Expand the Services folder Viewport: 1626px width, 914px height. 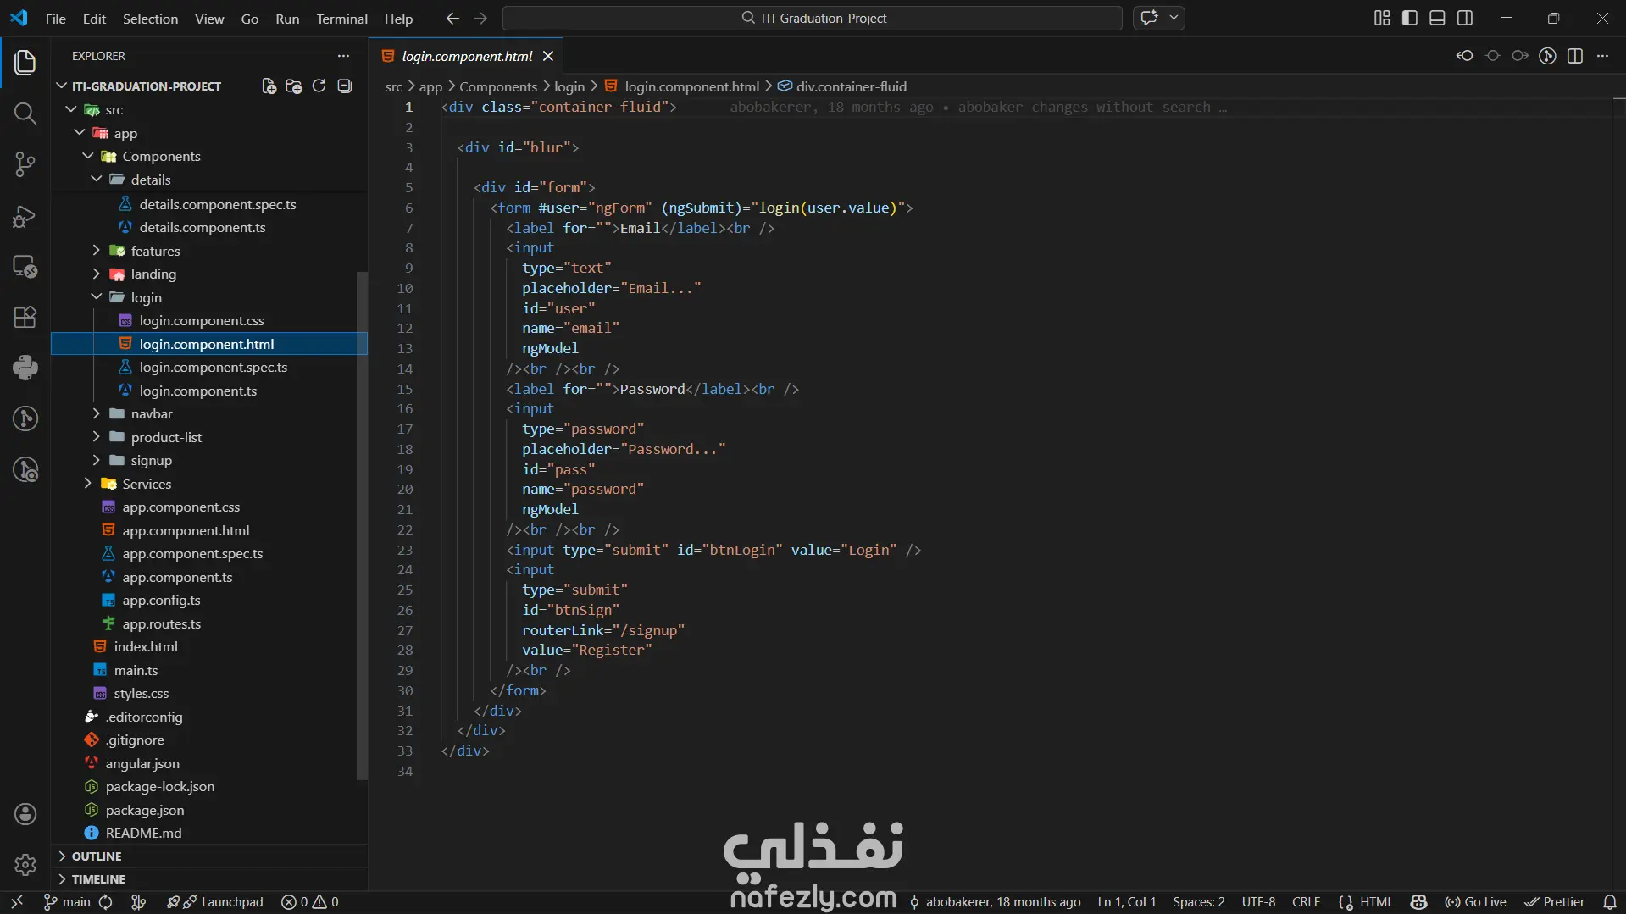[88, 484]
